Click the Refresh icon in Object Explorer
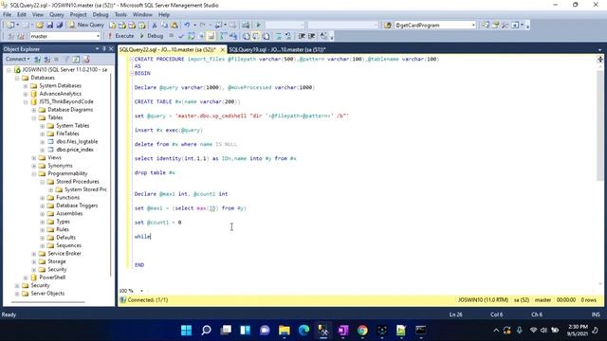This screenshot has height=341, width=607. pyautogui.click(x=76, y=59)
